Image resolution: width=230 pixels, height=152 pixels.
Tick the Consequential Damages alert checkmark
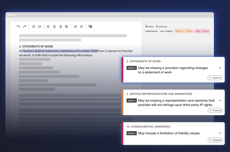220,133
